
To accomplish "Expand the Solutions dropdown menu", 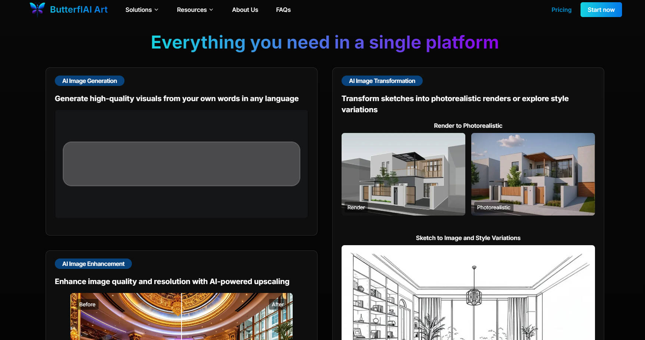I will pyautogui.click(x=139, y=10).
